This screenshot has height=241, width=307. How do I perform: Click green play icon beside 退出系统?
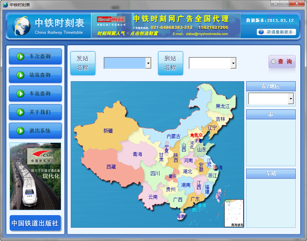[x=20, y=131]
